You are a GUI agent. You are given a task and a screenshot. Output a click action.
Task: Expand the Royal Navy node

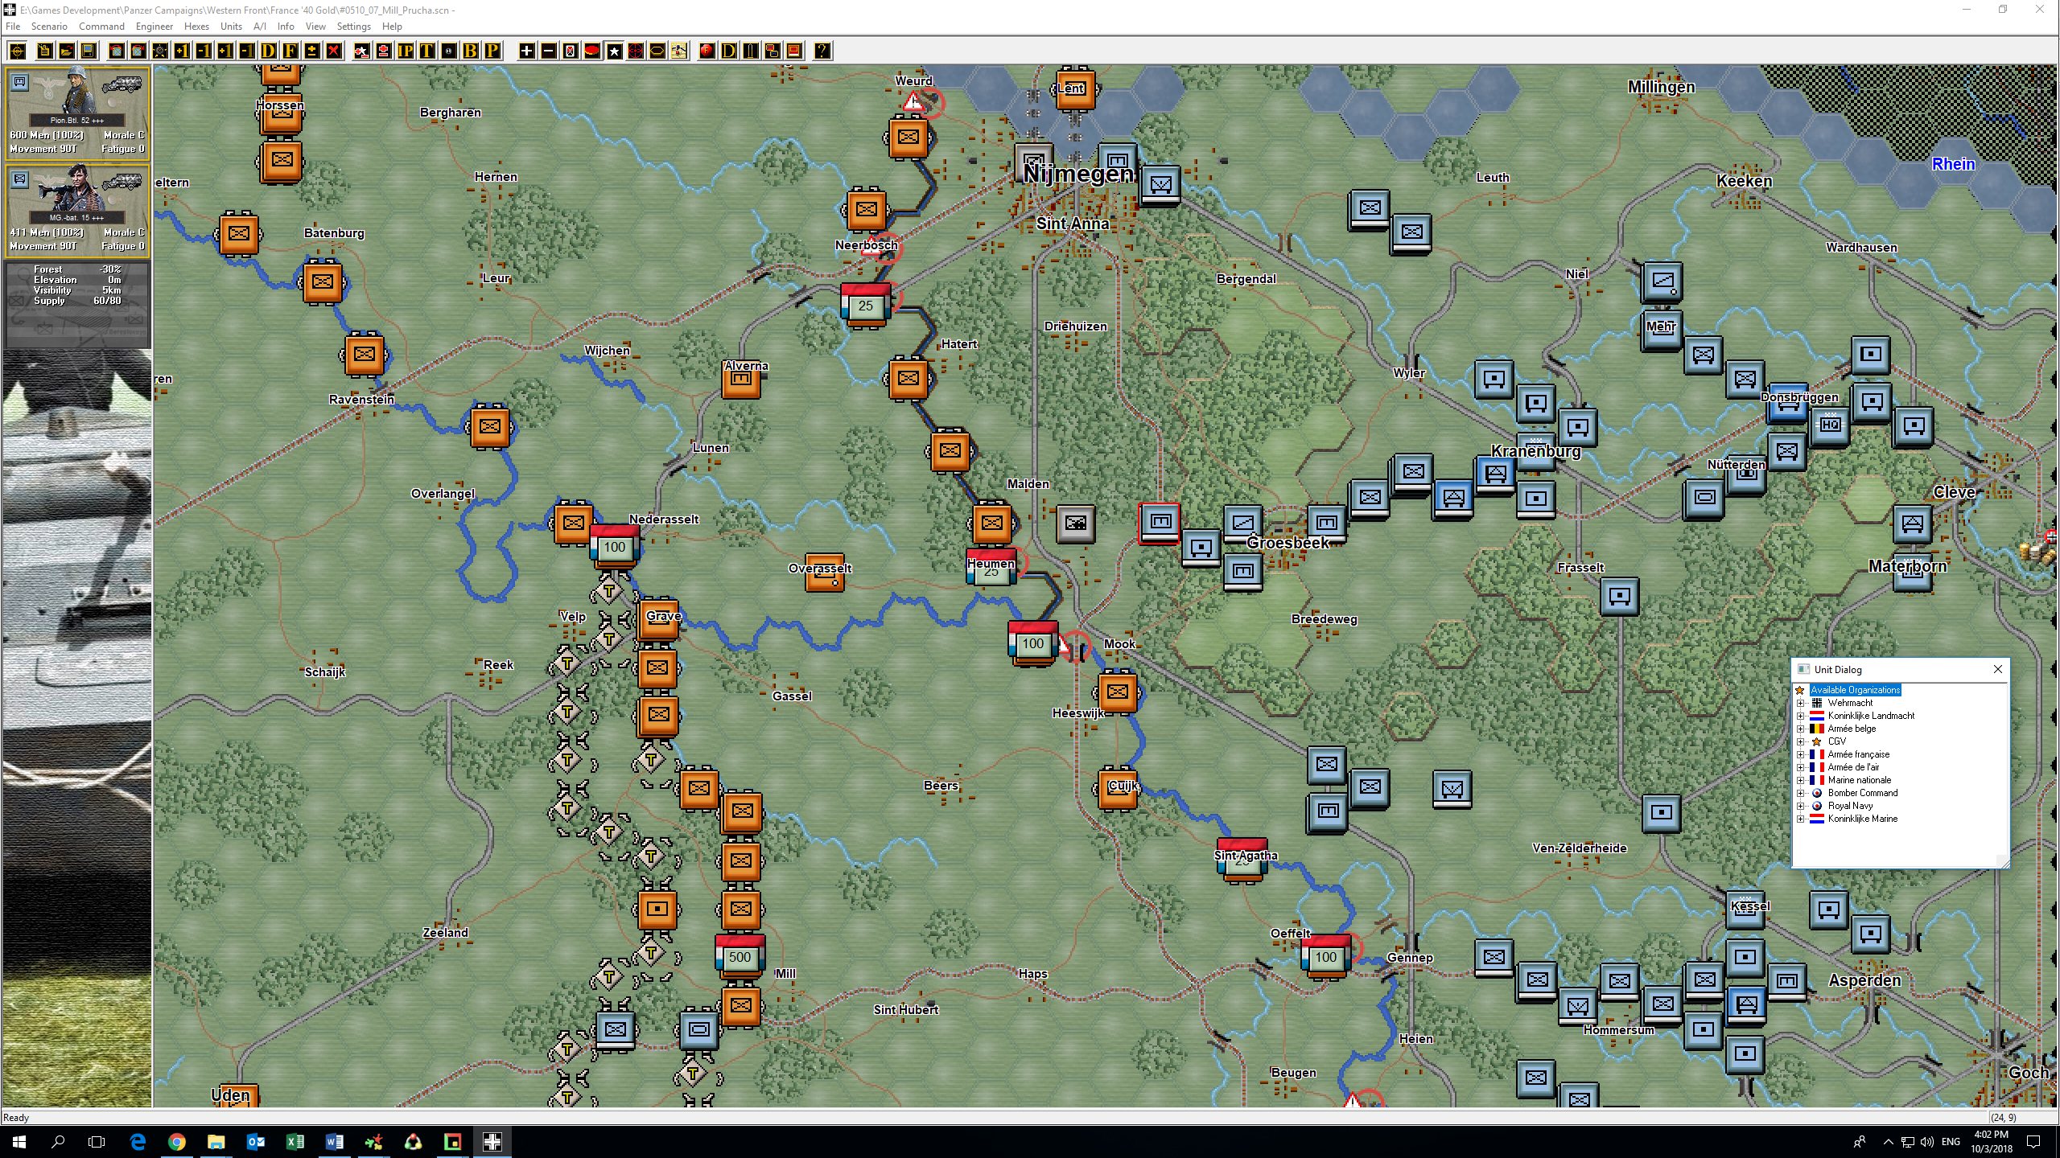[1801, 806]
